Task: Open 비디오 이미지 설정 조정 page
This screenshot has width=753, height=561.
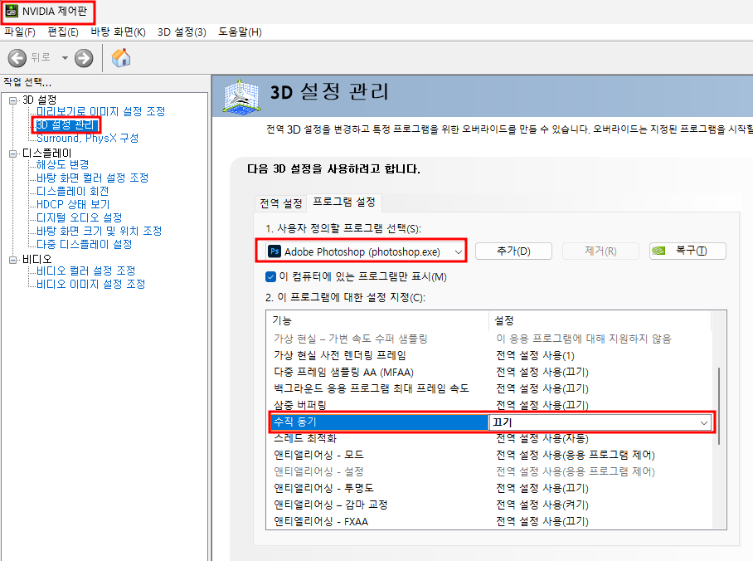Action: [90, 284]
